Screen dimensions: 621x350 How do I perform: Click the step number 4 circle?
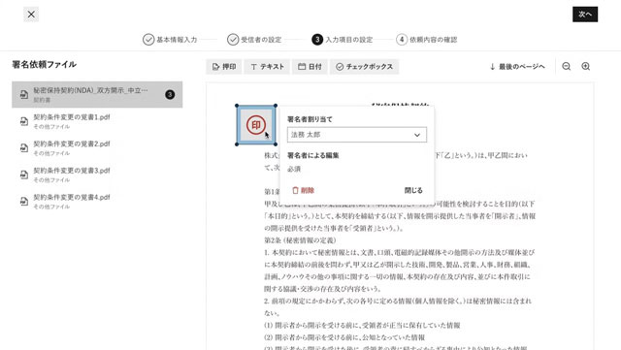point(402,40)
